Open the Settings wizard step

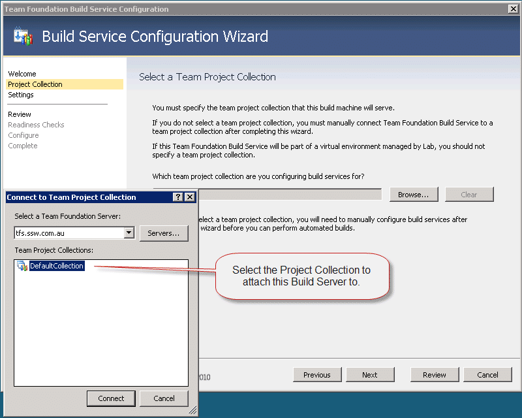21,95
